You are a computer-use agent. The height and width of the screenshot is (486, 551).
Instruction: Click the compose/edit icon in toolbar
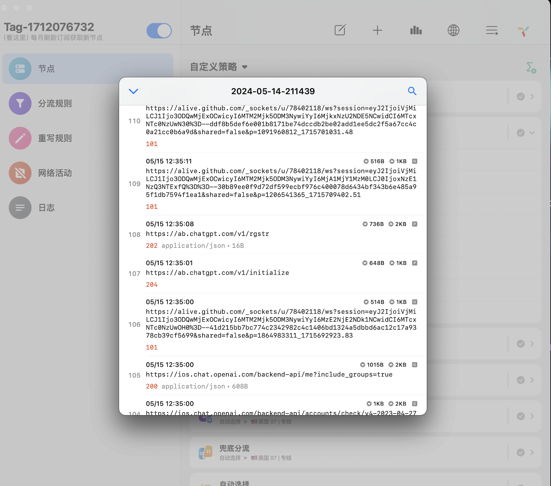coord(340,30)
